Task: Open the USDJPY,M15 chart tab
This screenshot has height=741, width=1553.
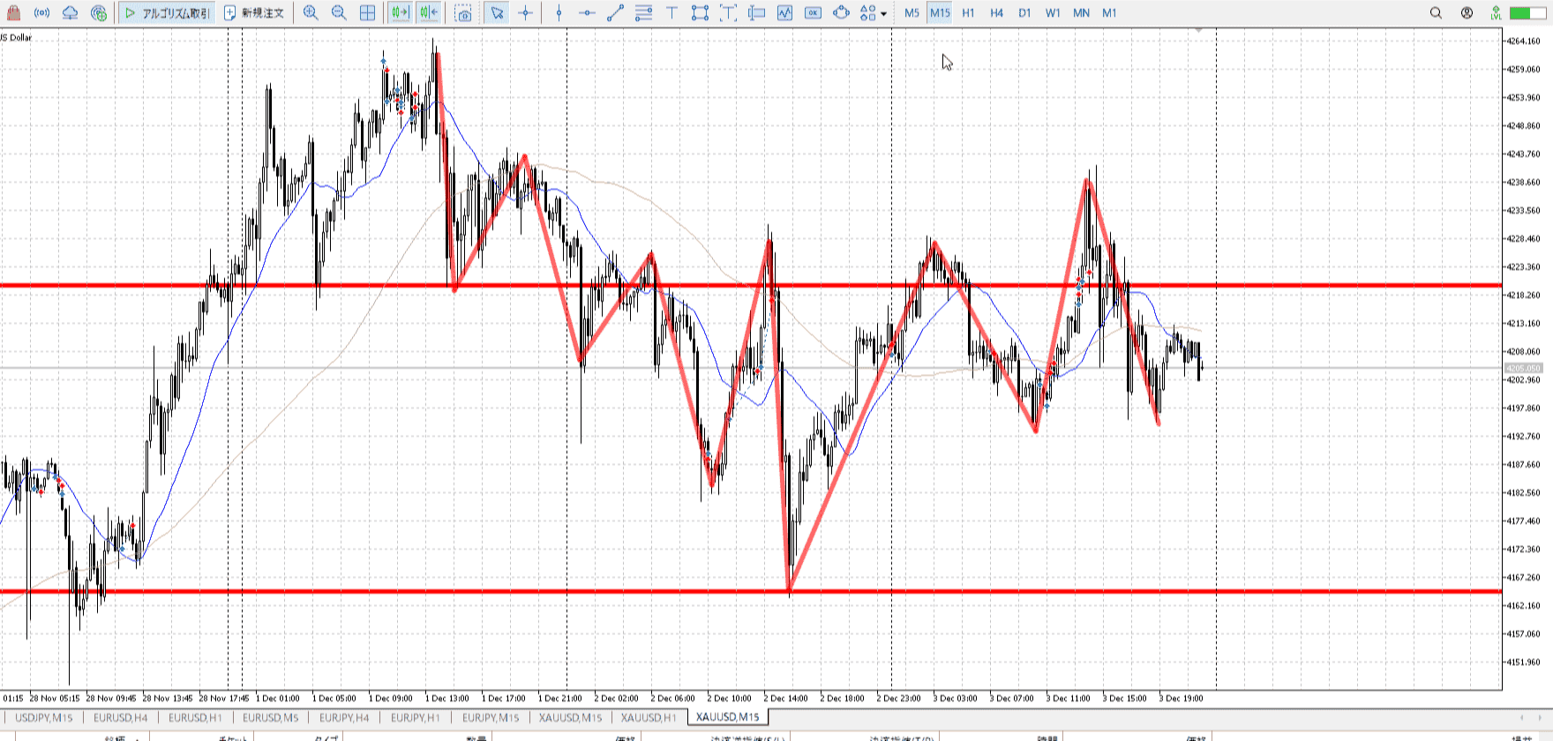Action: tap(44, 717)
